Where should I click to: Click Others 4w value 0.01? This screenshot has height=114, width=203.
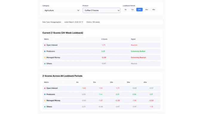click(84, 107)
